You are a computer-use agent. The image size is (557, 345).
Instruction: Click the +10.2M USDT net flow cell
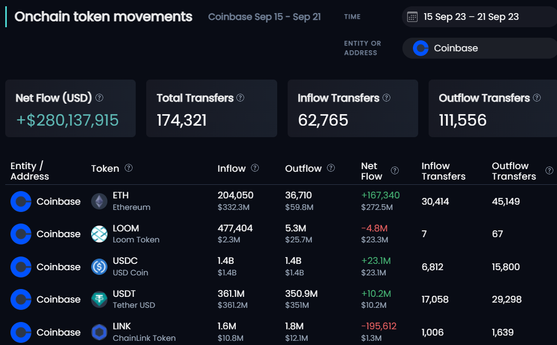376,294
